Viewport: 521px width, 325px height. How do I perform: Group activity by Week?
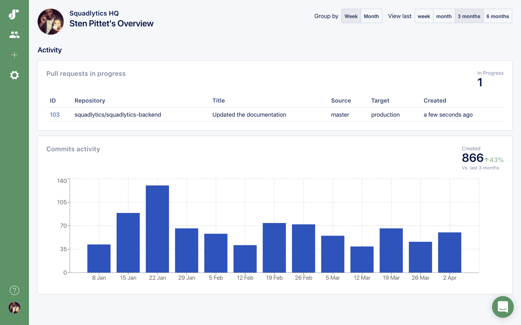[351, 16]
